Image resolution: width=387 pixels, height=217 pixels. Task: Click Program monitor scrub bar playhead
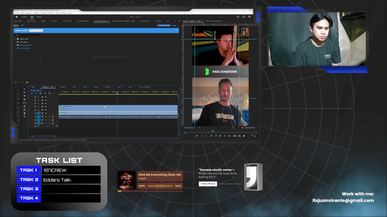click(213, 131)
